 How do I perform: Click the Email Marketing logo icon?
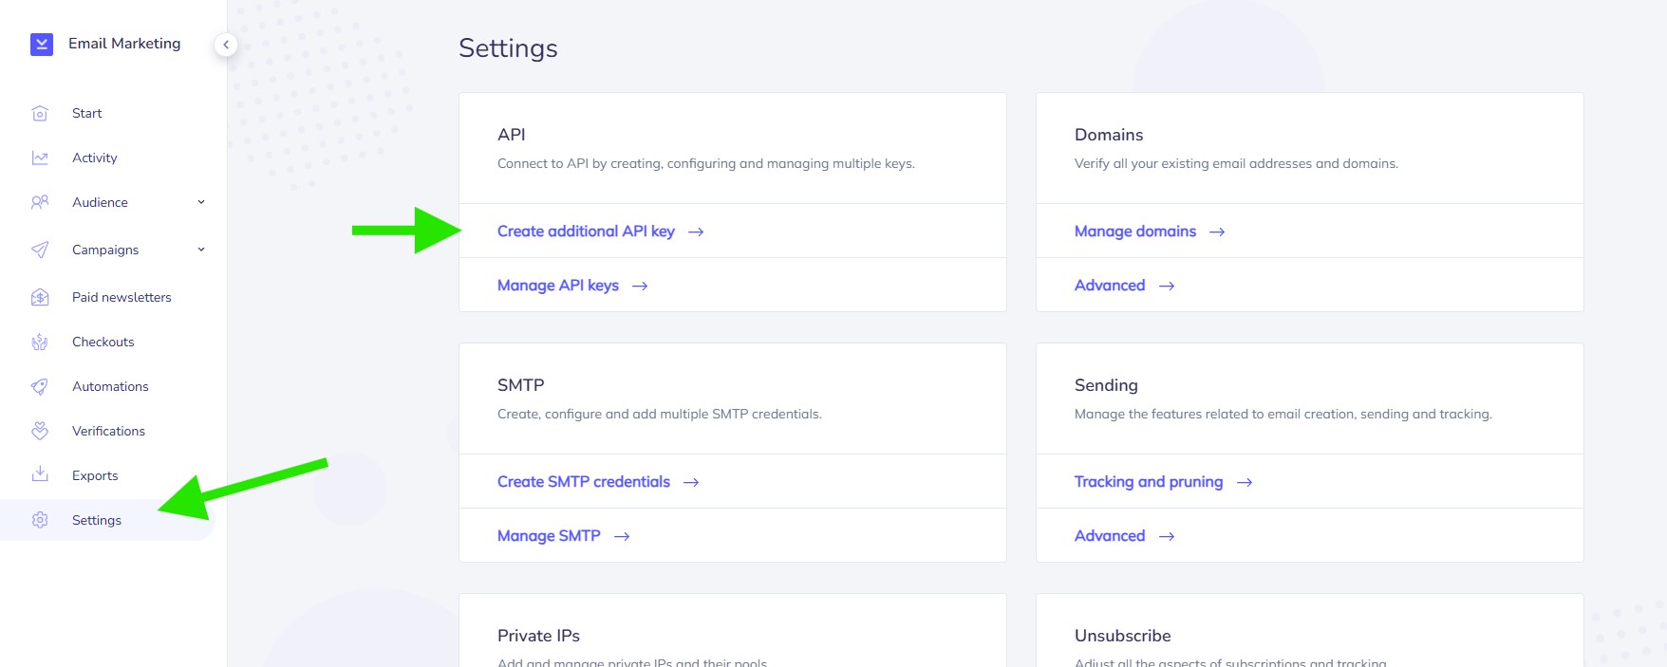click(x=41, y=44)
